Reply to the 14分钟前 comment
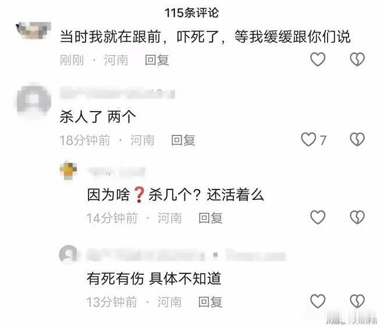 click(211, 218)
